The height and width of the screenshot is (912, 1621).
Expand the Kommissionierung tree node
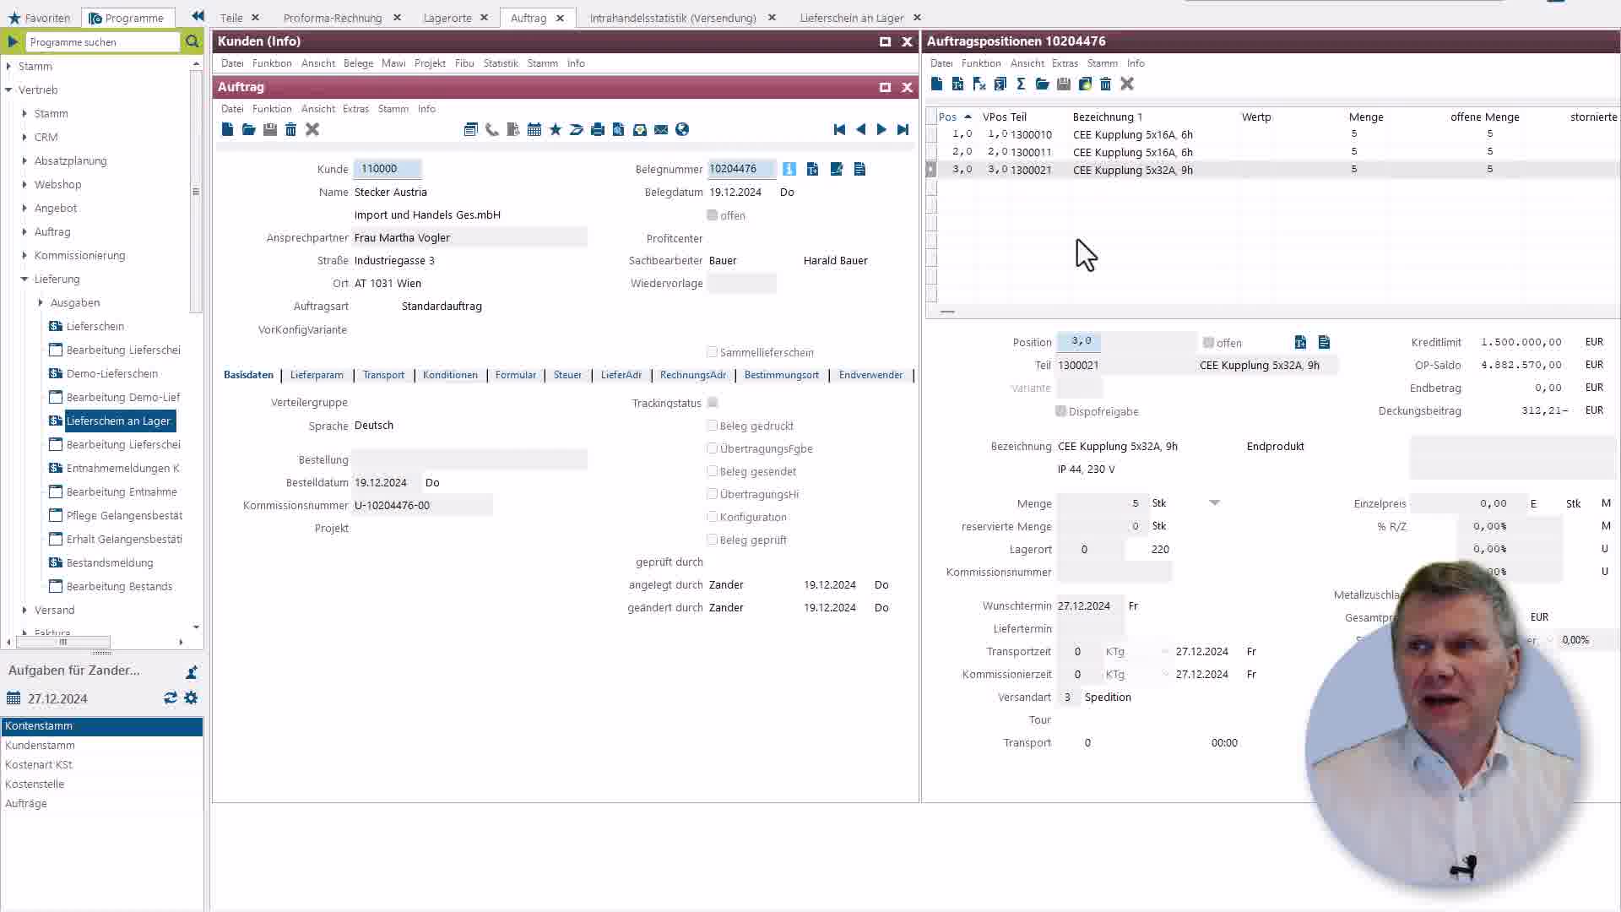pyautogui.click(x=24, y=255)
